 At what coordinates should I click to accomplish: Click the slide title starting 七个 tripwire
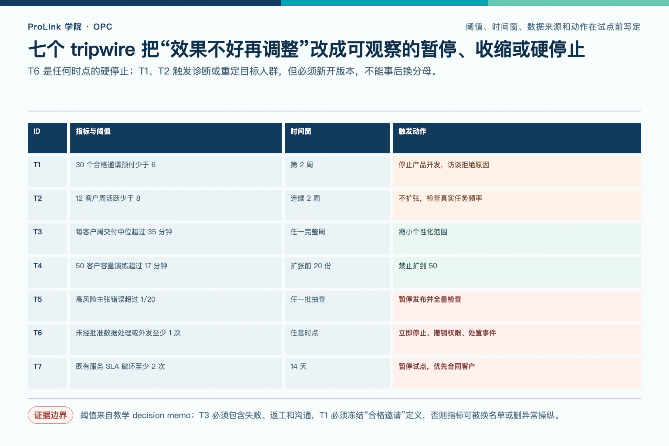(x=306, y=49)
